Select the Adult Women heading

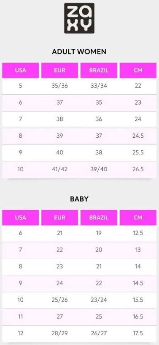coord(79,52)
